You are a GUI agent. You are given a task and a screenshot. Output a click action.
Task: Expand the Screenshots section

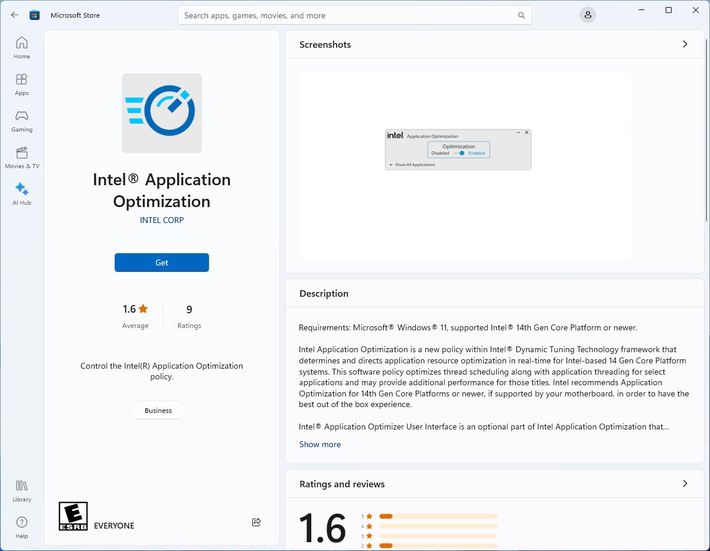coord(685,44)
